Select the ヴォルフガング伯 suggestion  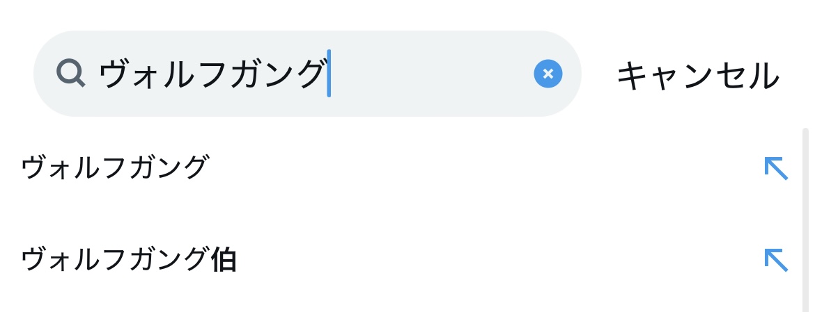tap(129, 260)
